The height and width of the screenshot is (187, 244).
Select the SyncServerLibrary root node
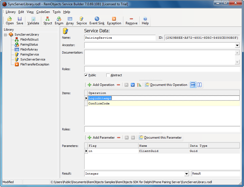[x=27, y=35]
